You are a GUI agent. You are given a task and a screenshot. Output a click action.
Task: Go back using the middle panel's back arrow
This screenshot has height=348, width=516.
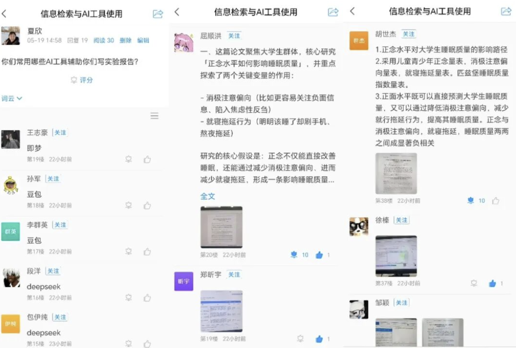click(177, 12)
